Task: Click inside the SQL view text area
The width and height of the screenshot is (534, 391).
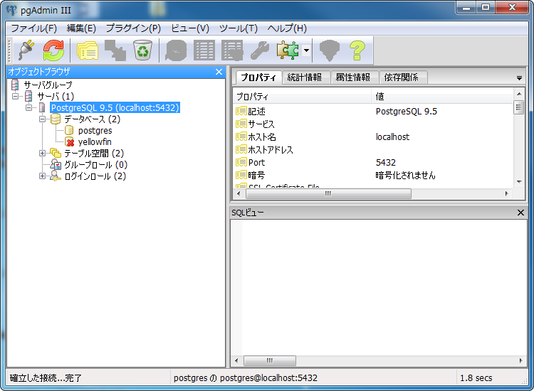Action: [379, 288]
